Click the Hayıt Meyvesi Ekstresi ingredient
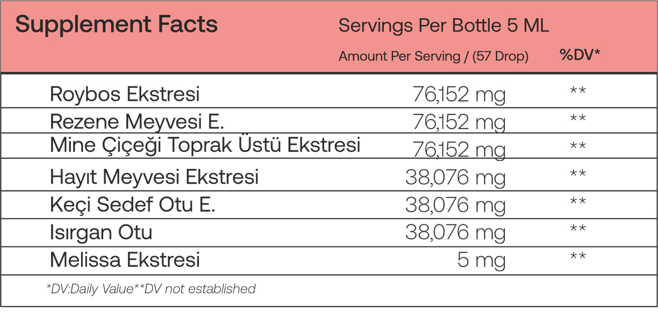Screen dimensions: 658x314 coord(154,177)
